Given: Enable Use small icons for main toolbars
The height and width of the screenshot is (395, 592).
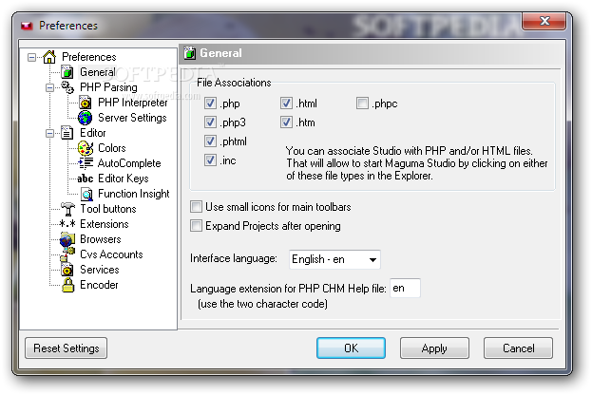Looking at the screenshot, I should point(196,206).
